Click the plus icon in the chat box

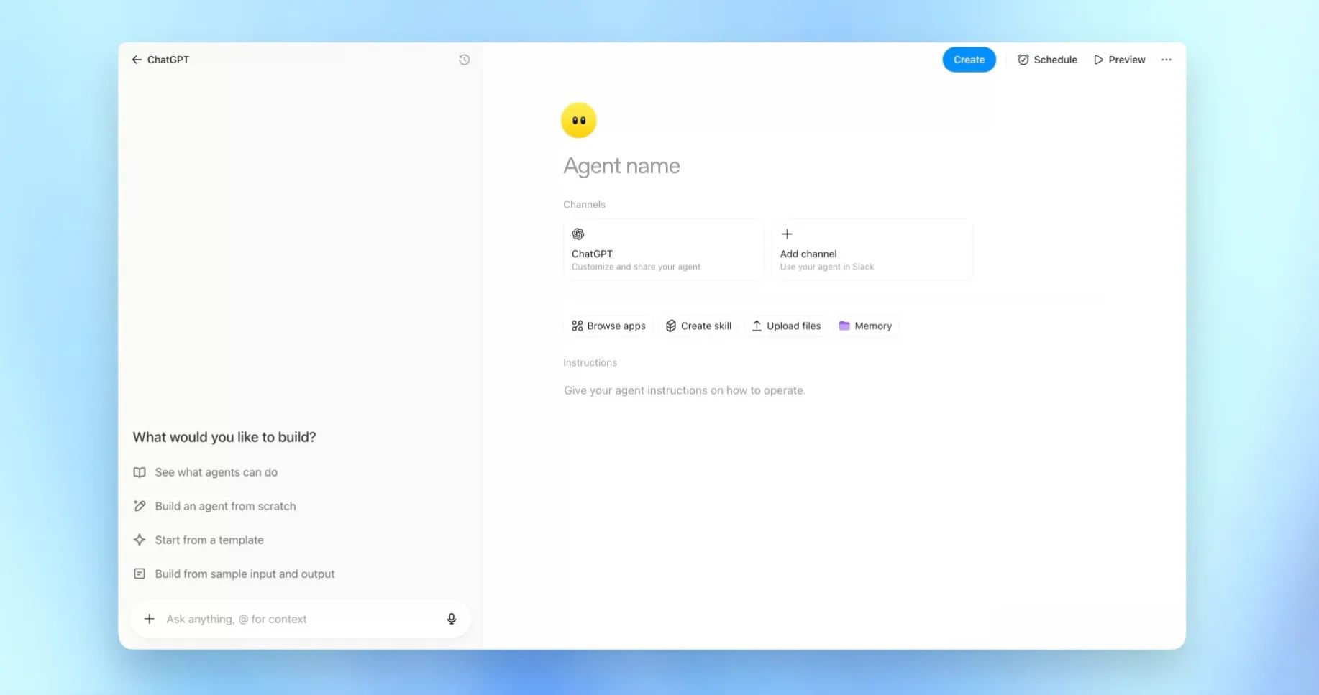[150, 619]
